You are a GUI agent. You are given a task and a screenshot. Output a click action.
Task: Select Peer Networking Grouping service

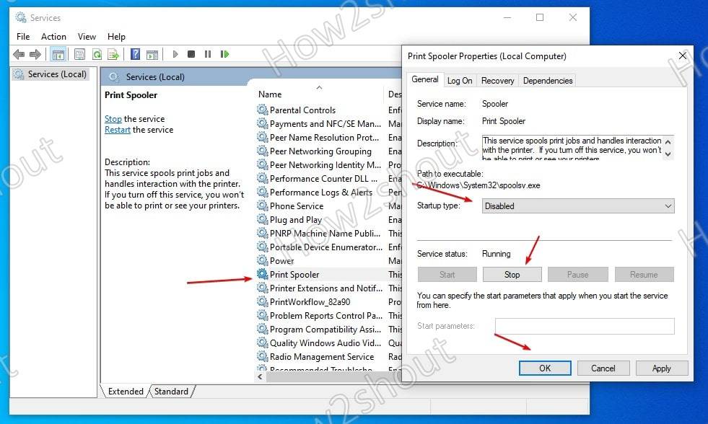click(319, 151)
